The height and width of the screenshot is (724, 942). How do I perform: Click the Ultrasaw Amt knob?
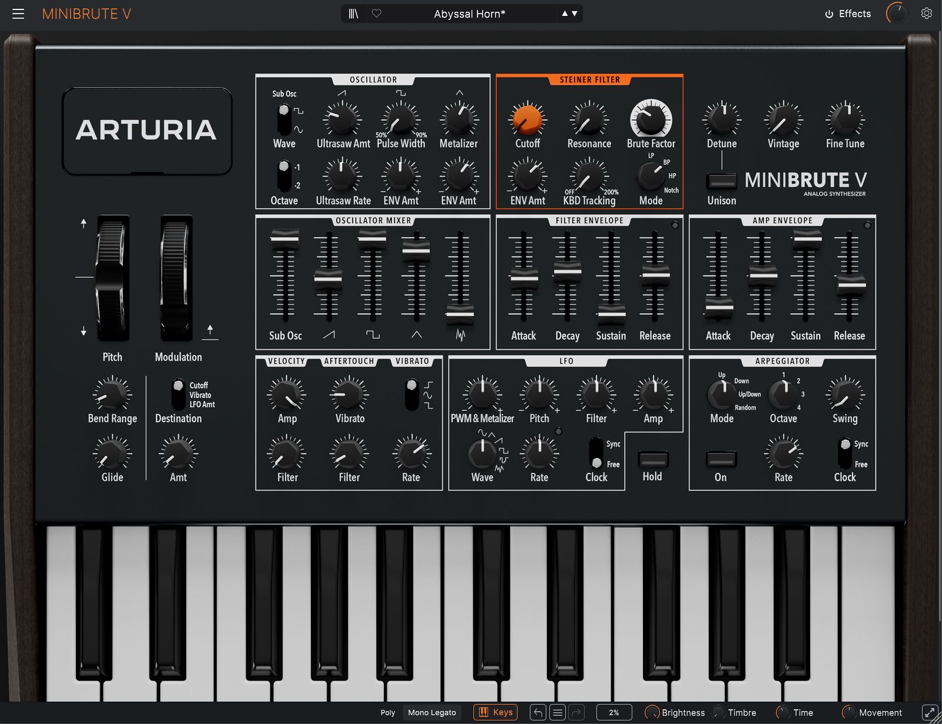(342, 119)
